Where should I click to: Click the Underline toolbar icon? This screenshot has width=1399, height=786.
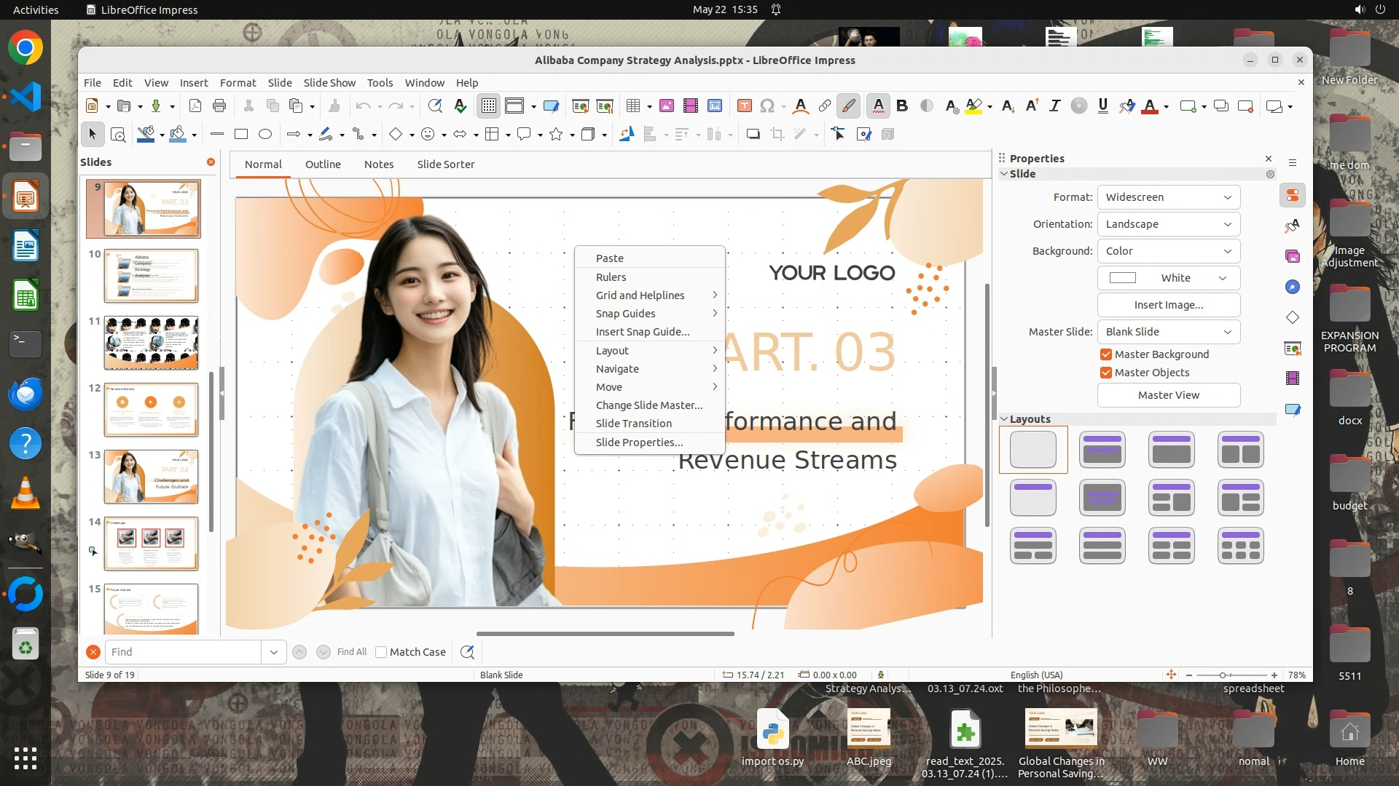[1102, 106]
